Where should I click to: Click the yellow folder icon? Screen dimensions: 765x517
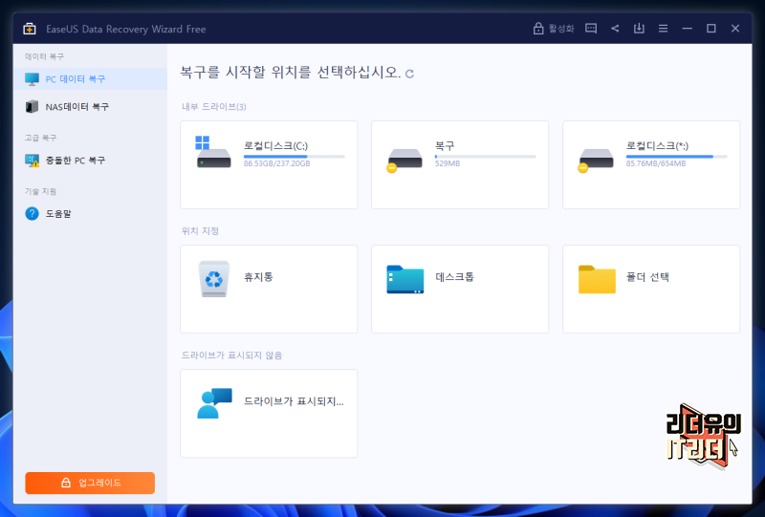coord(597,279)
